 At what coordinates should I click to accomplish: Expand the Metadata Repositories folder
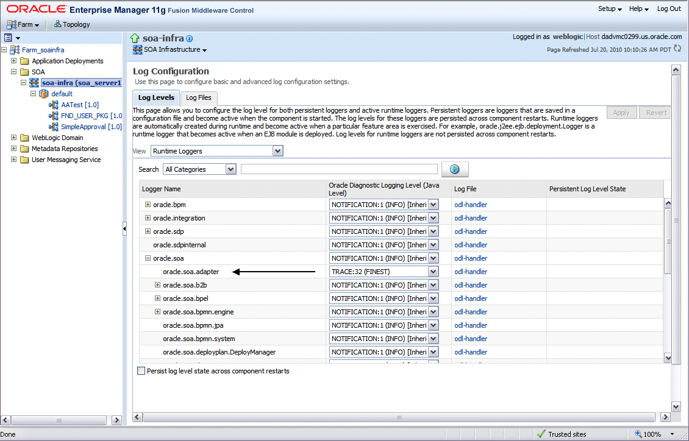coord(13,148)
